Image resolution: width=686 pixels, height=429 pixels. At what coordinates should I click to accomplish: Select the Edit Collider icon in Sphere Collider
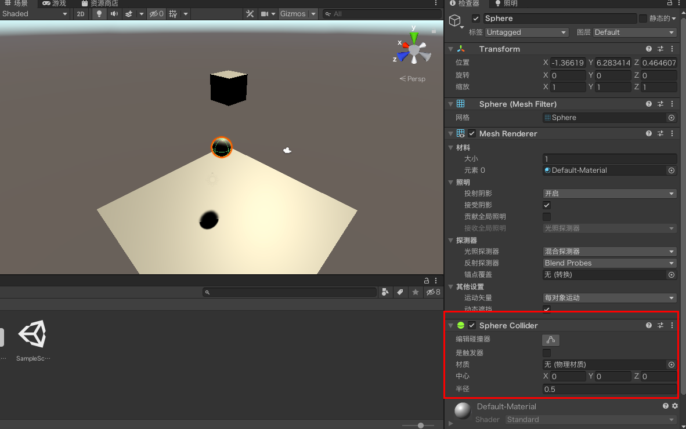click(550, 340)
